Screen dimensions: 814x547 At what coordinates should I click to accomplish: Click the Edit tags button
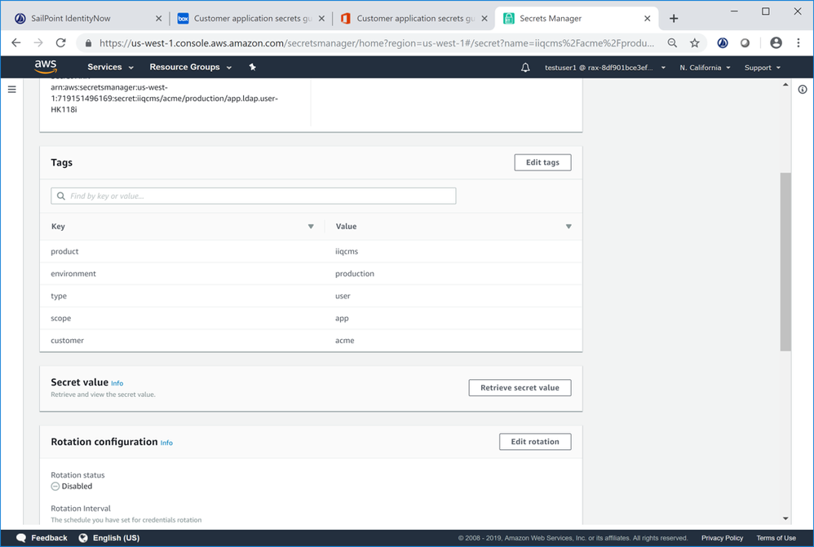[542, 162]
